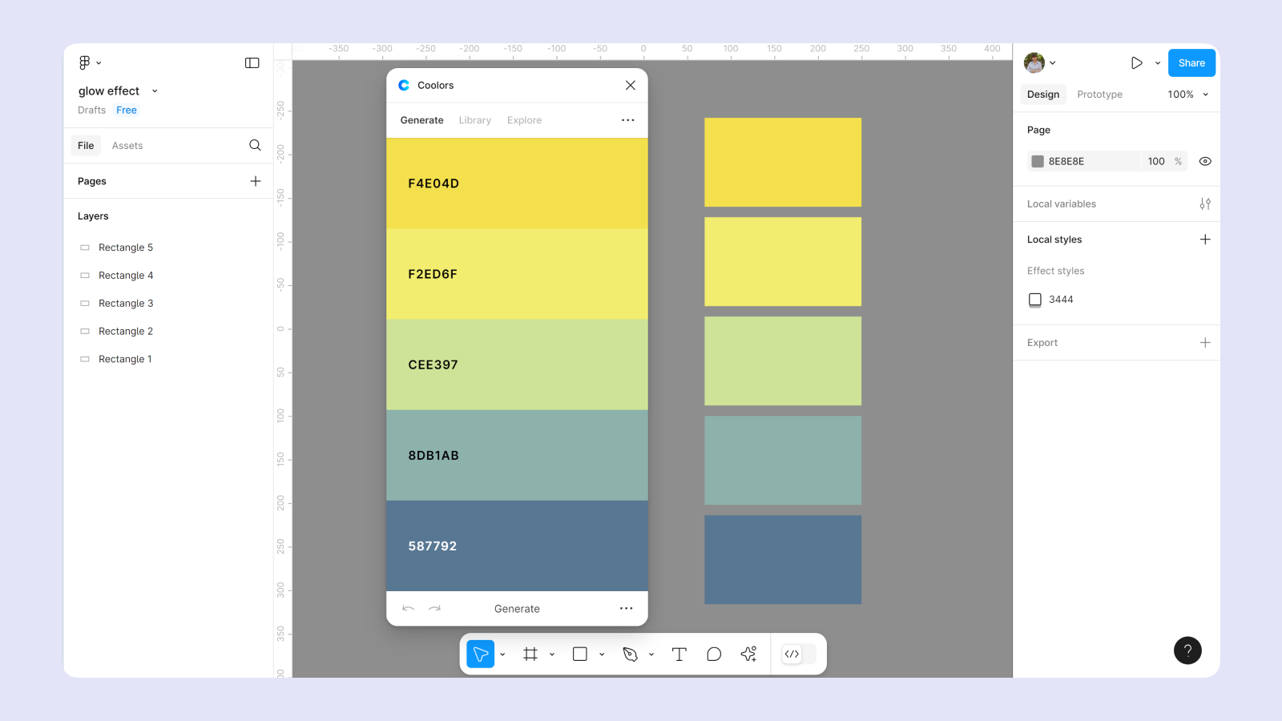Select the Text tool
1282x721 pixels.
(679, 655)
